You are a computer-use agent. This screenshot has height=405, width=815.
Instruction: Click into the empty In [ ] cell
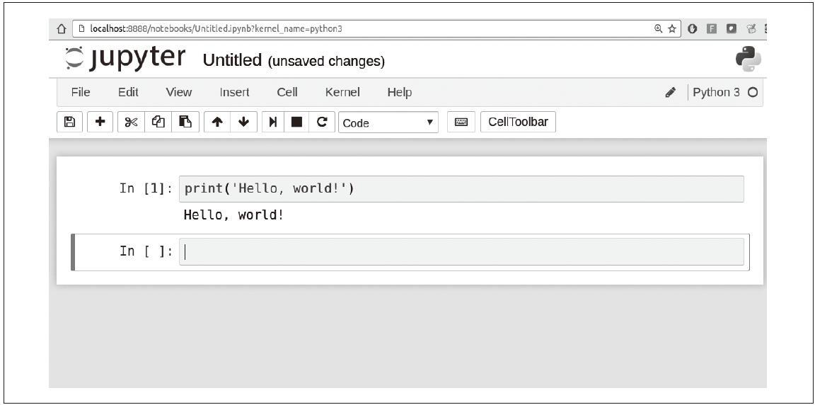click(x=461, y=251)
